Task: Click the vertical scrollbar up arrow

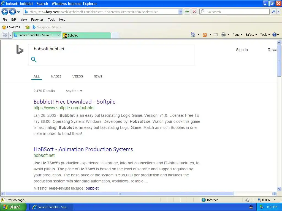Action: [279, 43]
